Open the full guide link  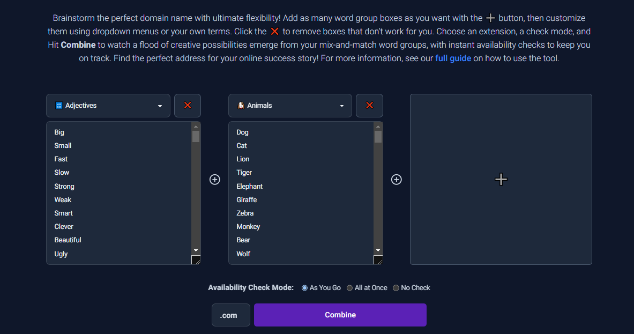(453, 58)
